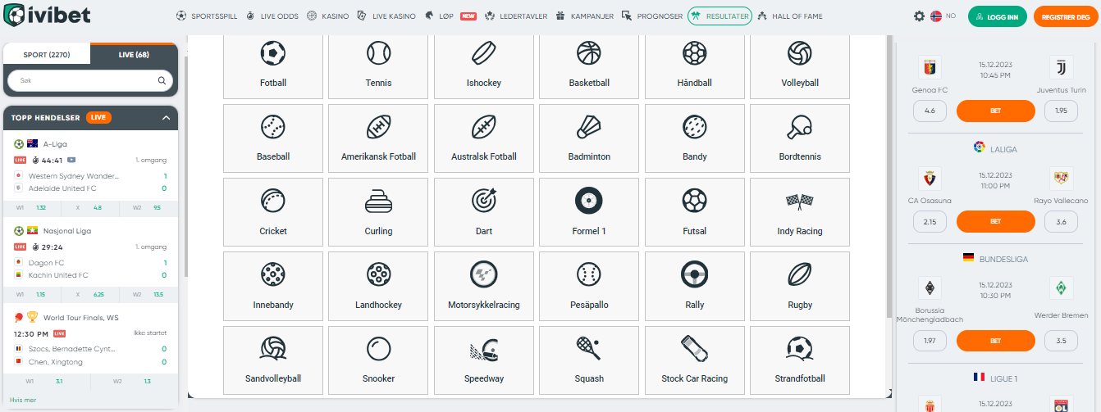Click the ivibet logo

pos(48,16)
